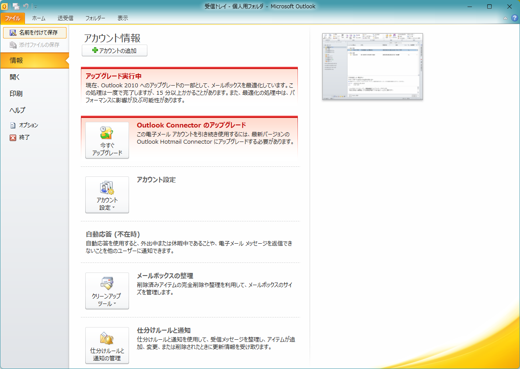
Task: Click the クリーンアップツール envelope brush icon
Action: [107, 283]
